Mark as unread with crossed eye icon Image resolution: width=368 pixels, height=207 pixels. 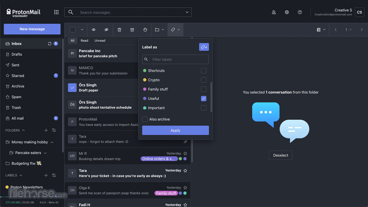(x=106, y=30)
